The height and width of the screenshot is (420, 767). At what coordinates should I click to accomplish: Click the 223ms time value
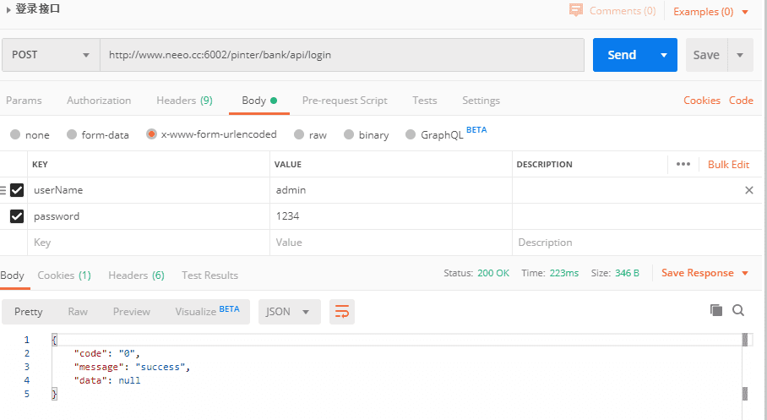(x=564, y=273)
